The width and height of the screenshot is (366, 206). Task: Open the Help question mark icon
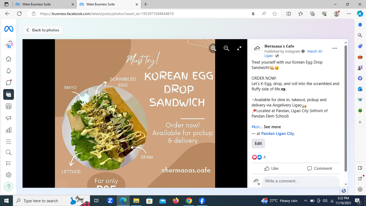click(x=9, y=186)
